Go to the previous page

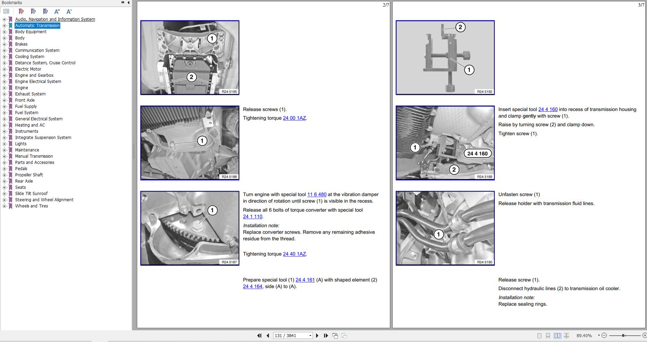pos(268,335)
